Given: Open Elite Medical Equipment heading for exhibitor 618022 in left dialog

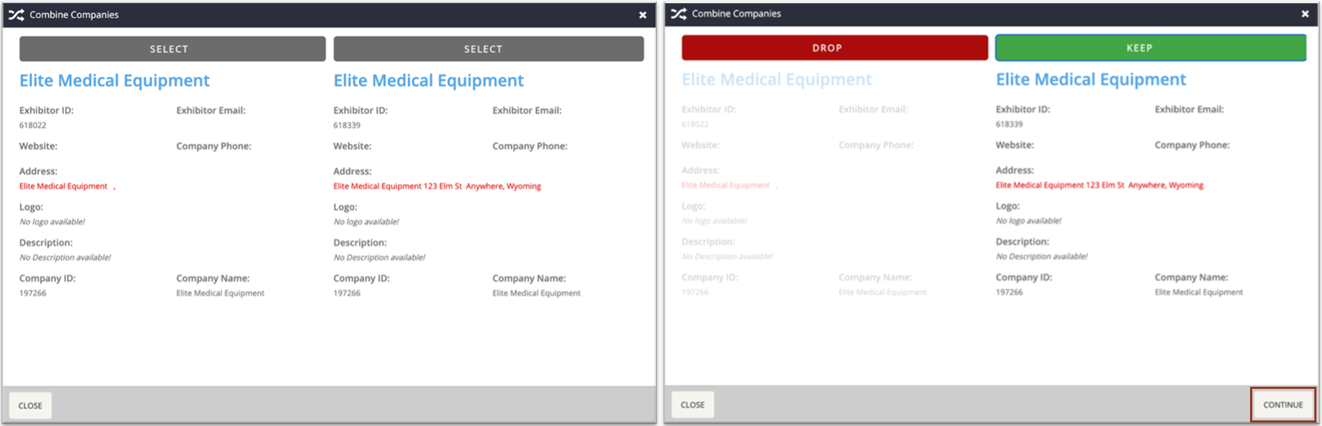Looking at the screenshot, I should pos(114,80).
